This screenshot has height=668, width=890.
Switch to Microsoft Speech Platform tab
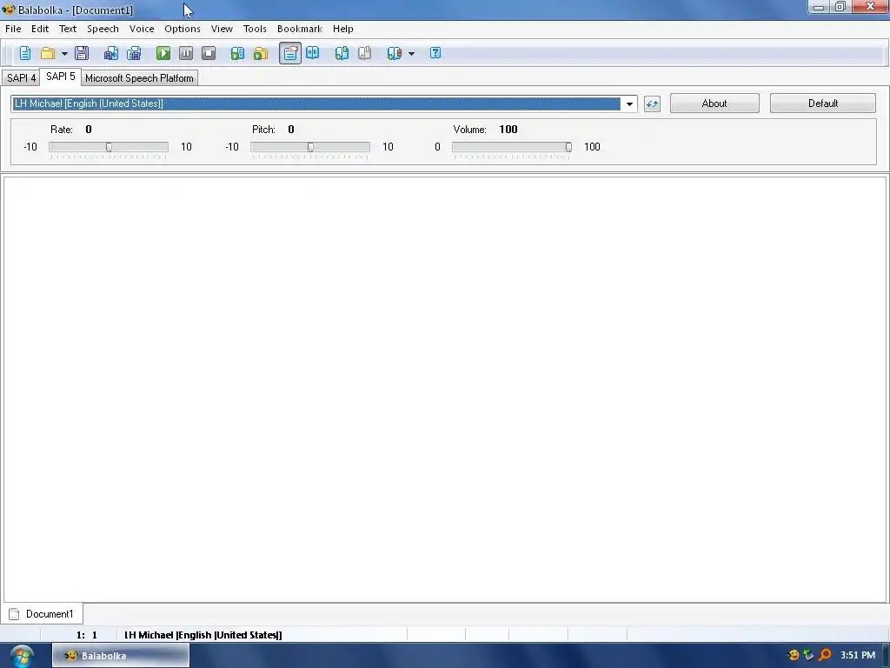(139, 78)
